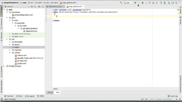
Task: Expand the com (androidTest) folder
Action: coord(10,34)
